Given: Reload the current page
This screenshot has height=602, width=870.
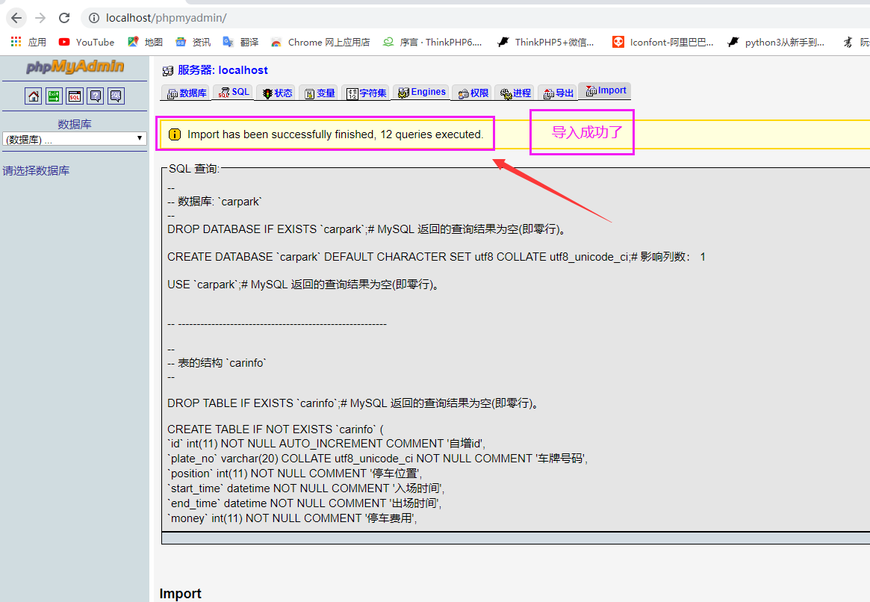Looking at the screenshot, I should click(64, 18).
